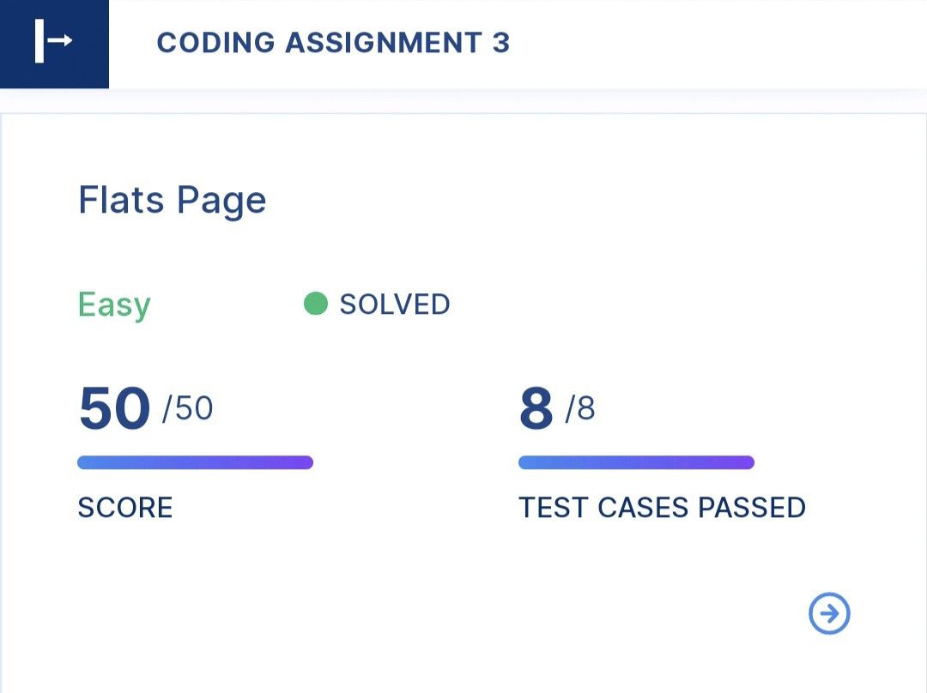
Task: Click the green SOLVED status dot
Action: click(316, 304)
